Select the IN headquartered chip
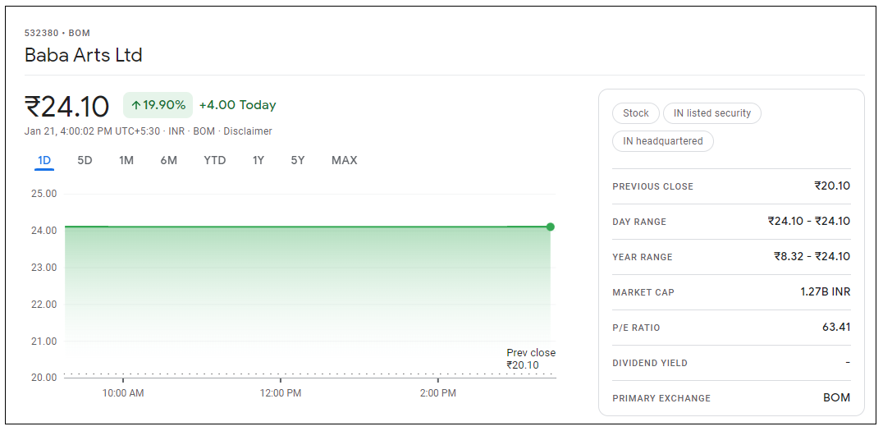The width and height of the screenshot is (883, 431). (x=663, y=141)
